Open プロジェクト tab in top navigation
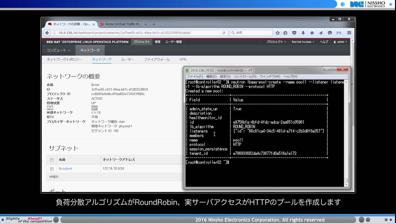The image size is (396, 223). 142,42
